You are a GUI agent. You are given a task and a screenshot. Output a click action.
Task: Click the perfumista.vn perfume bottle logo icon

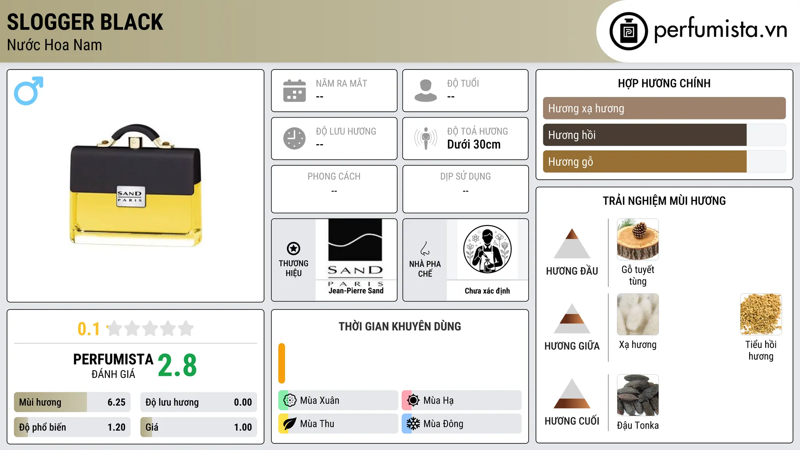(x=629, y=31)
